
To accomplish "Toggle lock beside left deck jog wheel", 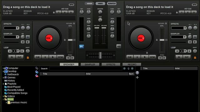I will coord(65,40).
